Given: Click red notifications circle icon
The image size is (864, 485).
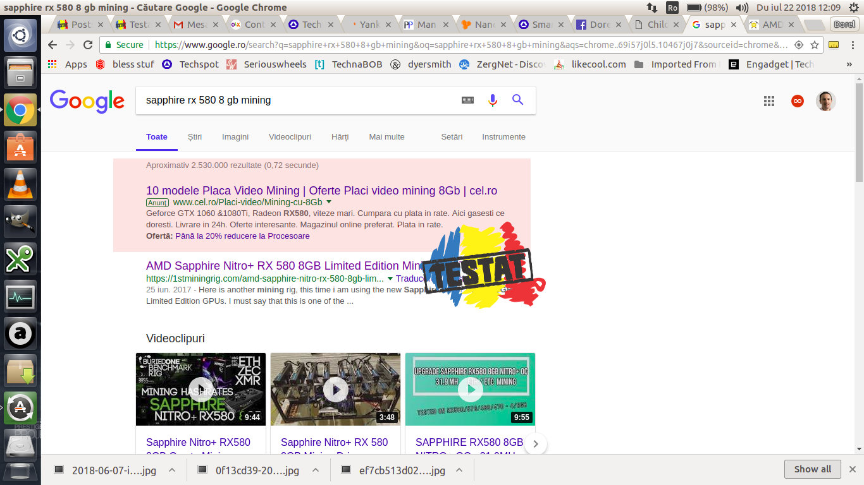Looking at the screenshot, I should click(798, 101).
